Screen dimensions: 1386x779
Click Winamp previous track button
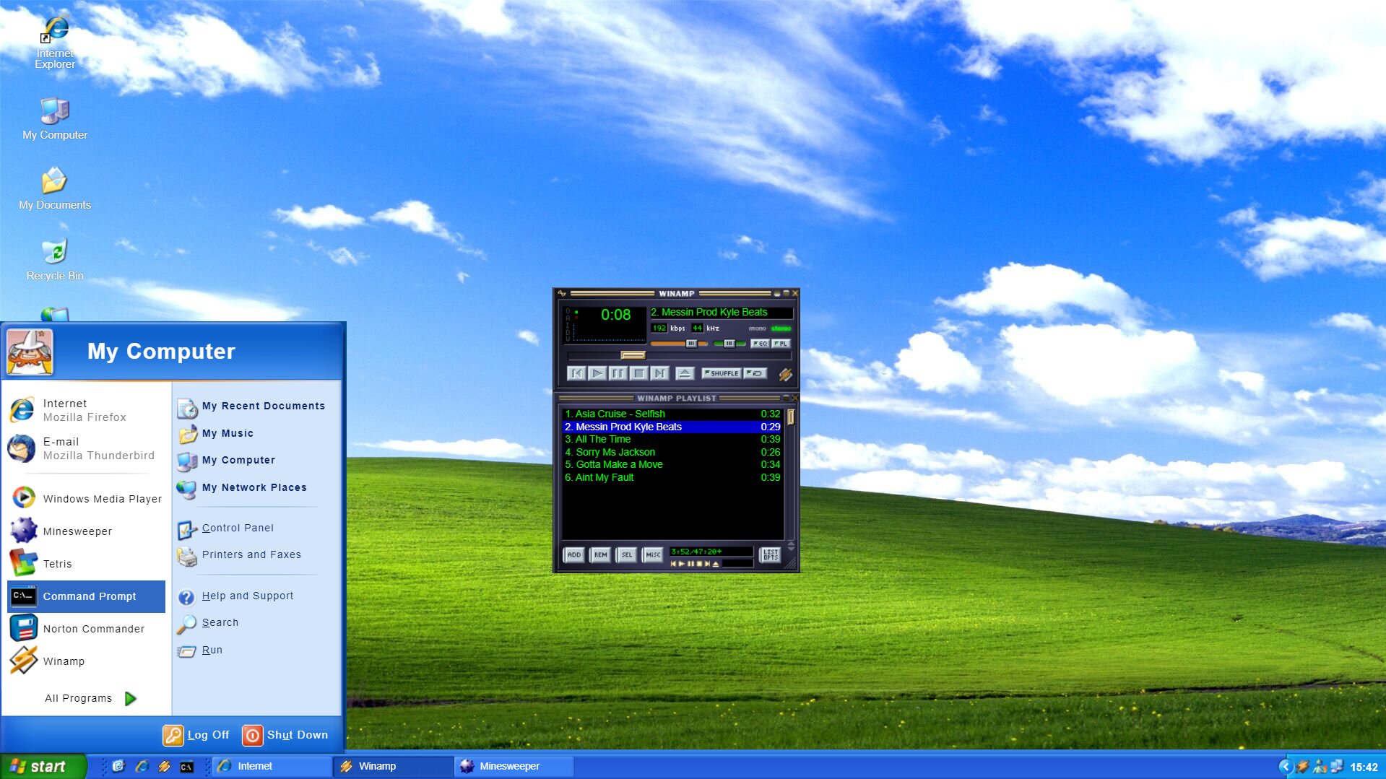coord(576,373)
